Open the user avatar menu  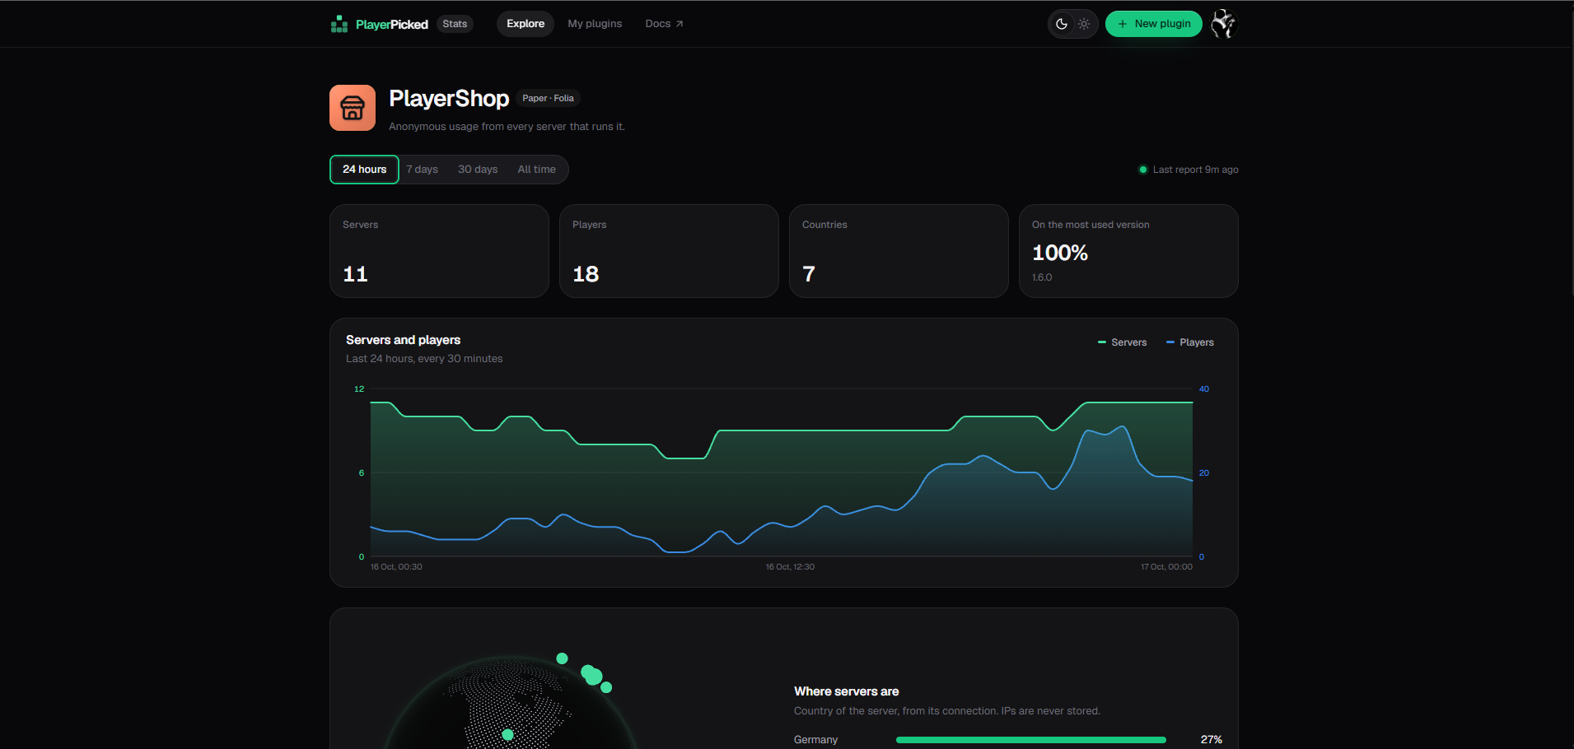point(1224,24)
